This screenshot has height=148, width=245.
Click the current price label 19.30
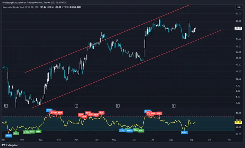click(x=238, y=28)
